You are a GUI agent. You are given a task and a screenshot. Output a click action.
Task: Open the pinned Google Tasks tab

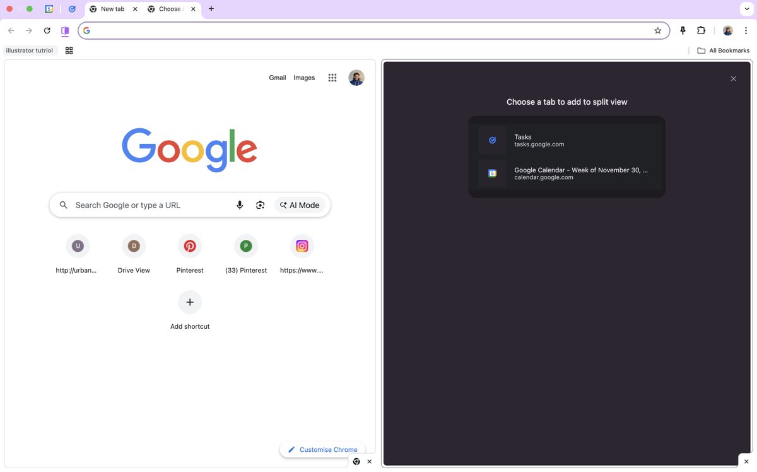tap(72, 9)
